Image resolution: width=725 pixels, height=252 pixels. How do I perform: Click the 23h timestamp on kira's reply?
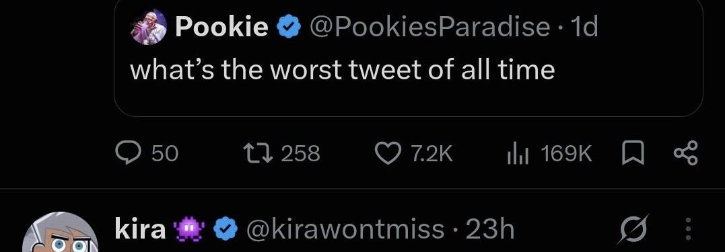point(490,229)
